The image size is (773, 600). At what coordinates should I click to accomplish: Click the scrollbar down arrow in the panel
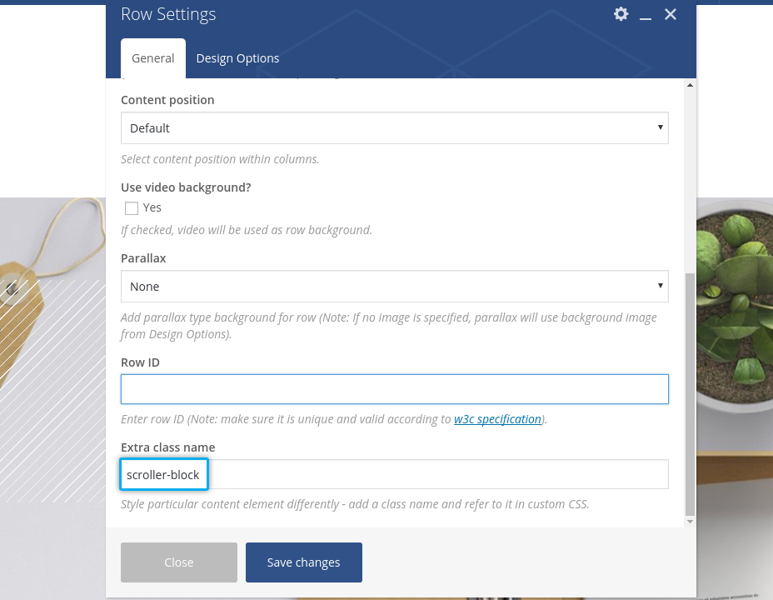(x=689, y=521)
